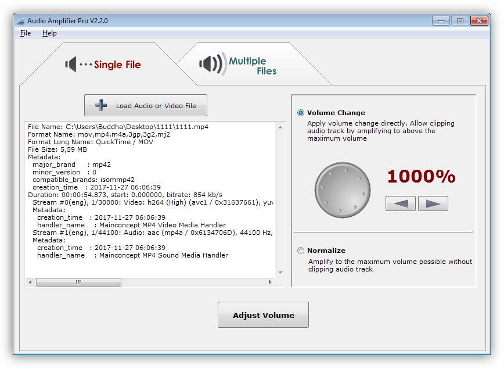Select the Volume Change radio option

tap(300, 113)
